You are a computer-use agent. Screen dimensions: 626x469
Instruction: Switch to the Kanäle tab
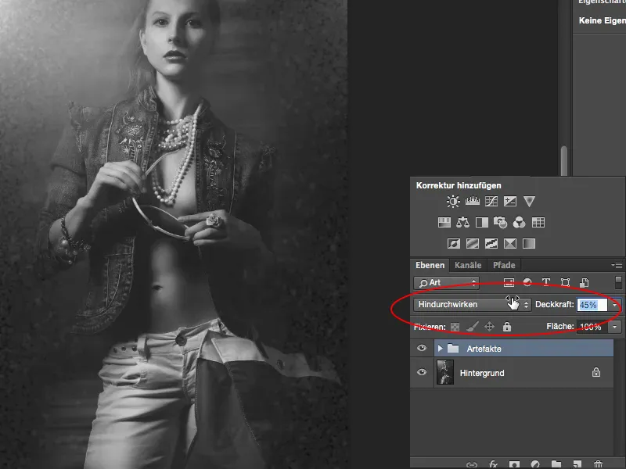pos(468,265)
